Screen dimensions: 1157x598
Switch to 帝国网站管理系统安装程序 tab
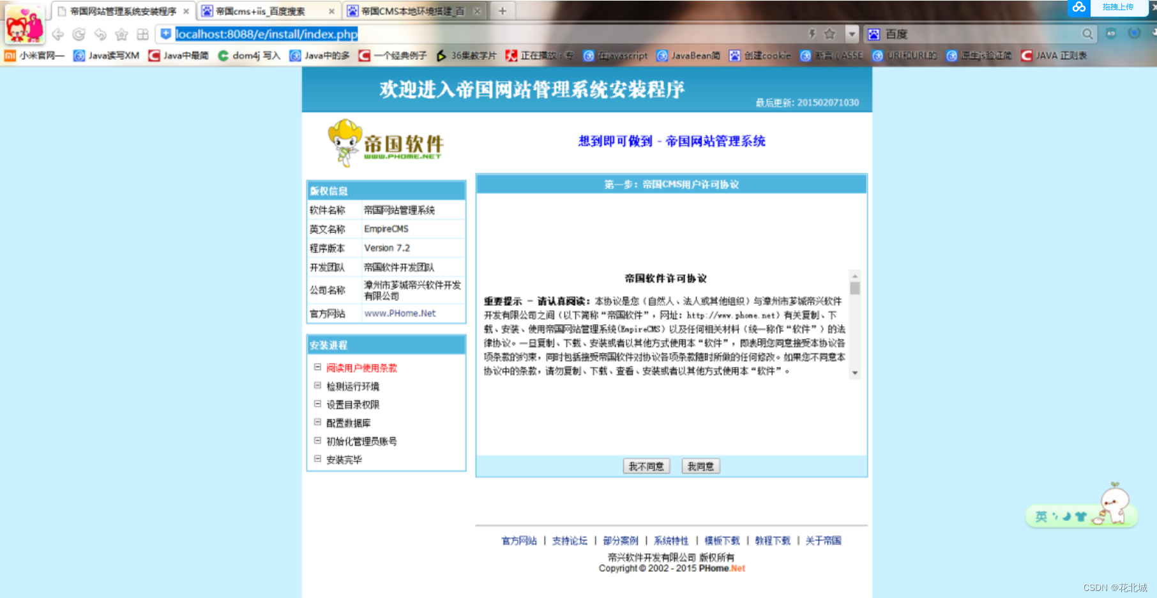(x=123, y=11)
